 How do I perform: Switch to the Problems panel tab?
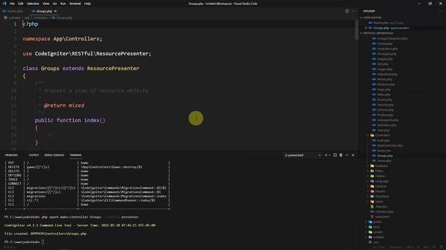[x=11, y=155]
